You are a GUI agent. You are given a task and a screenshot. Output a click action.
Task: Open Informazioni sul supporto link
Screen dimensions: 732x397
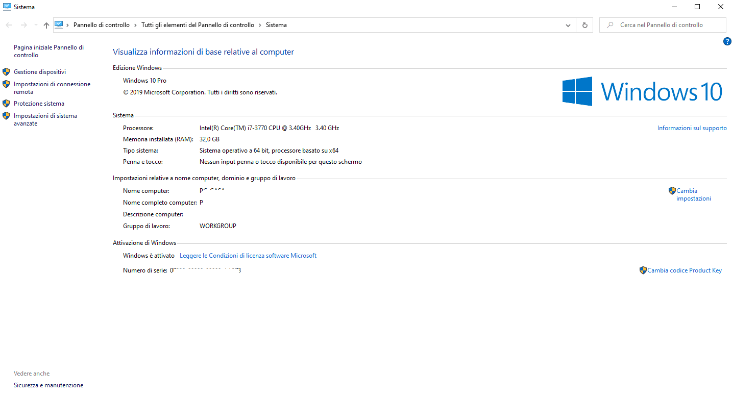click(692, 128)
